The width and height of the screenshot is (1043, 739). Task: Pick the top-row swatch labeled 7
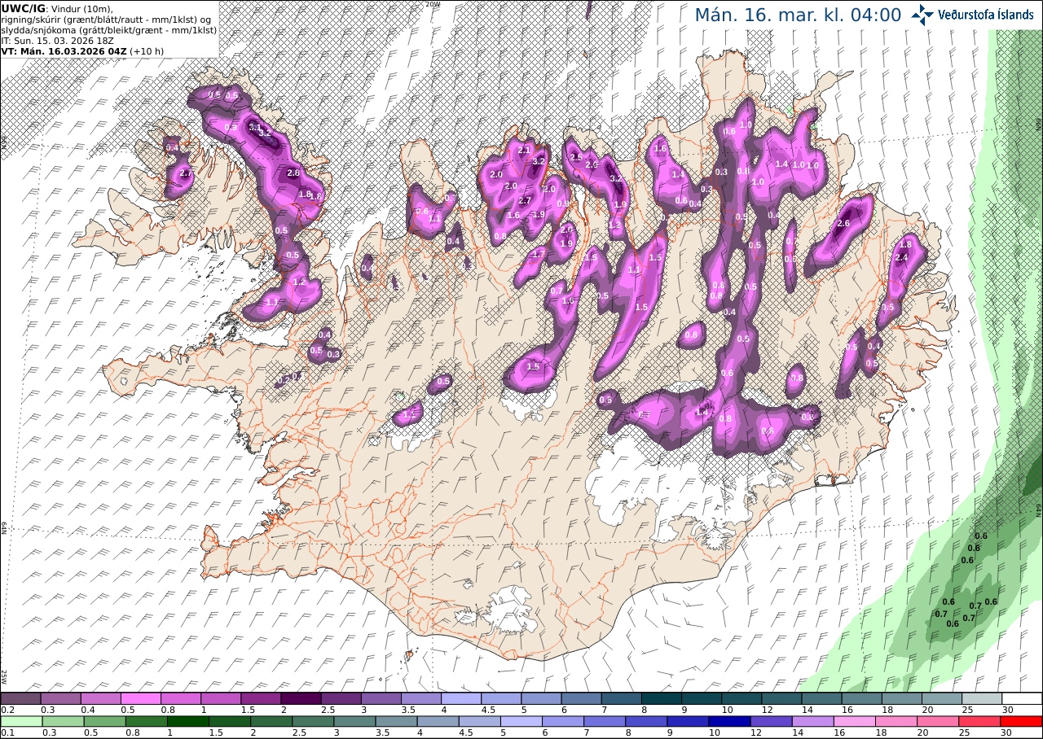point(621,698)
